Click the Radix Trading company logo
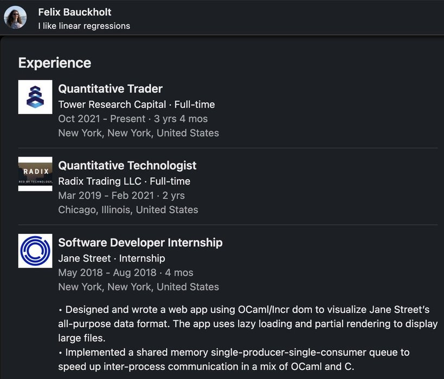The height and width of the screenshot is (379, 444). (x=35, y=174)
